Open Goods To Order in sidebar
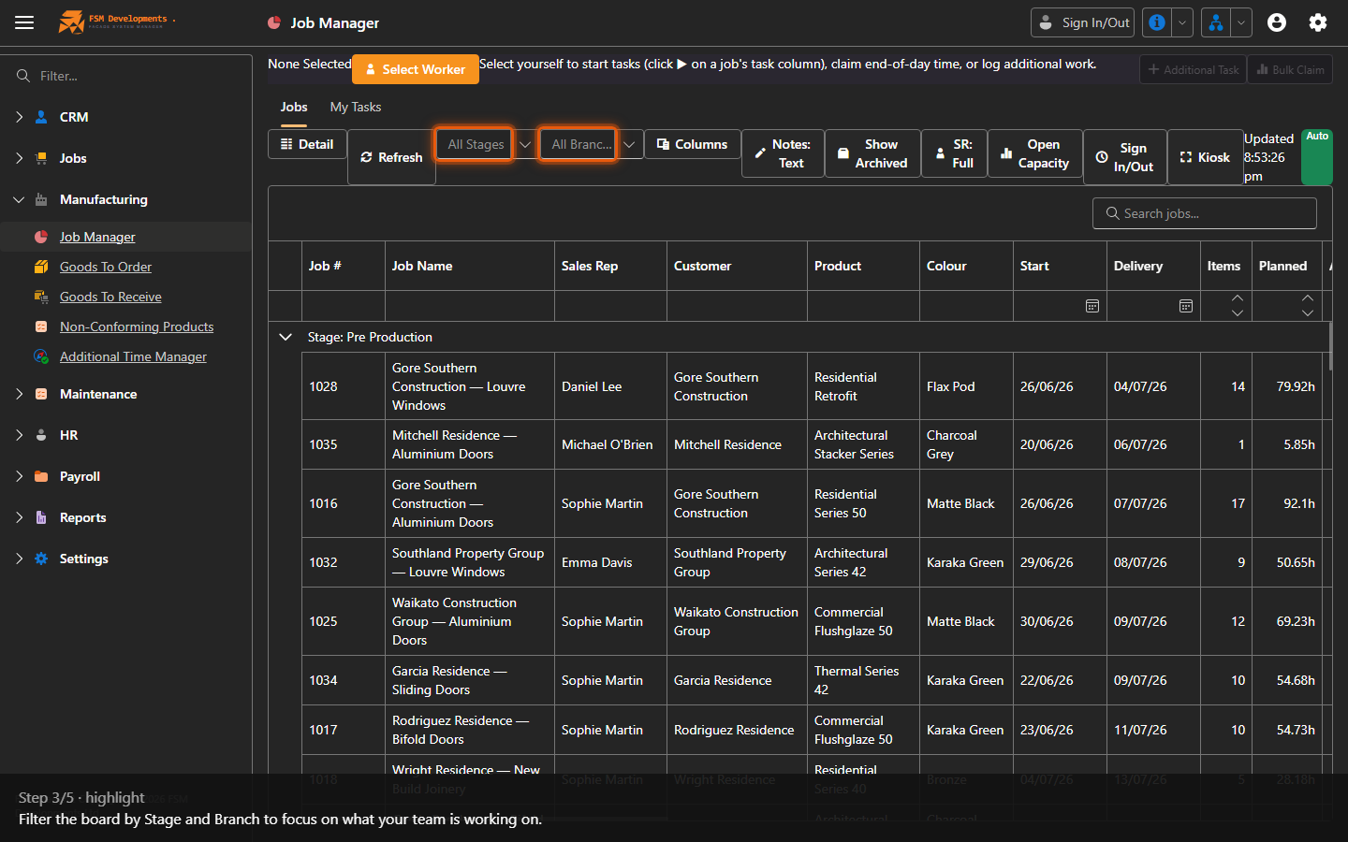Image resolution: width=1348 pixels, height=842 pixels. click(105, 267)
